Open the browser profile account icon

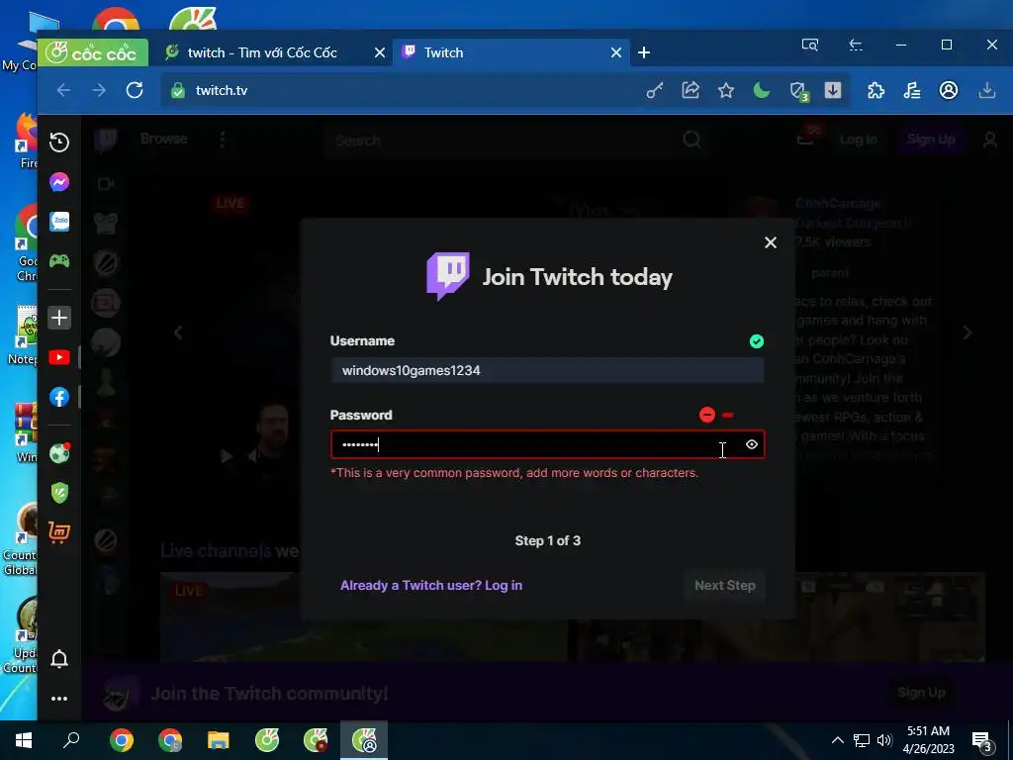pyautogui.click(x=949, y=90)
